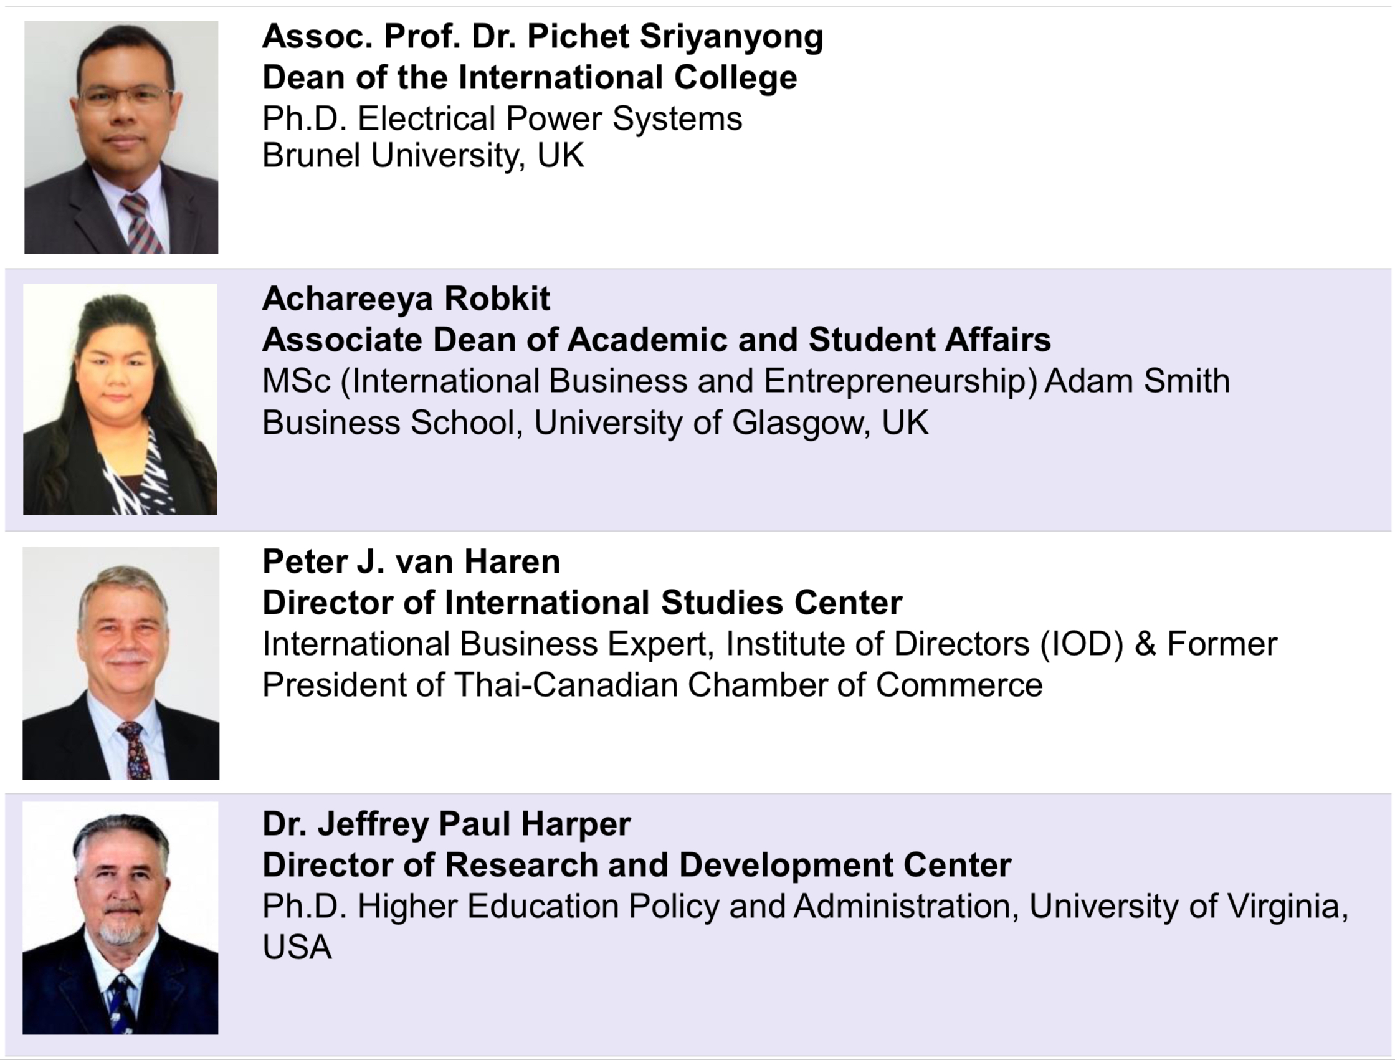This screenshot has height=1060, width=1395.
Task: Open Peter J. van Haren's portrait photo
Action: point(121,662)
